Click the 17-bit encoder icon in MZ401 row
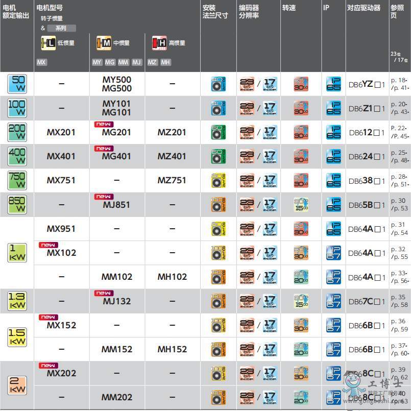Image resolution: width=411 pixels, height=411 pixels. click(x=270, y=156)
